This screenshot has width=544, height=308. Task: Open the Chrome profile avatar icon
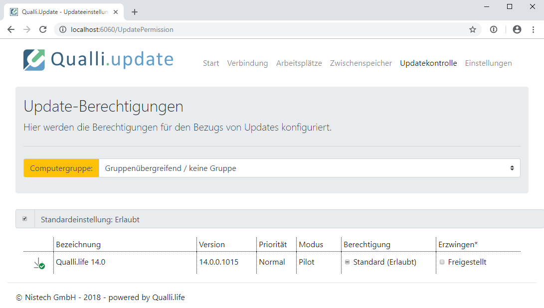click(517, 29)
